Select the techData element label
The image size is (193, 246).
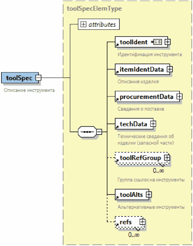[134, 124]
